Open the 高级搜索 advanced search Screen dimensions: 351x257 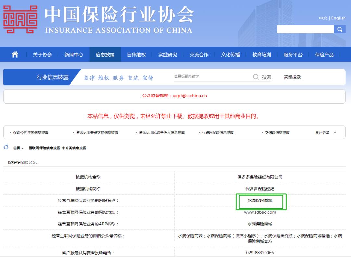click(x=292, y=77)
